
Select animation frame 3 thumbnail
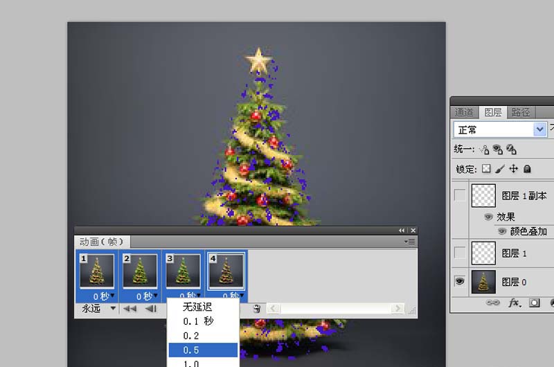(x=183, y=271)
